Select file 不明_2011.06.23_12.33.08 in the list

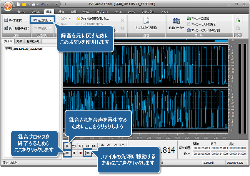click(23, 49)
